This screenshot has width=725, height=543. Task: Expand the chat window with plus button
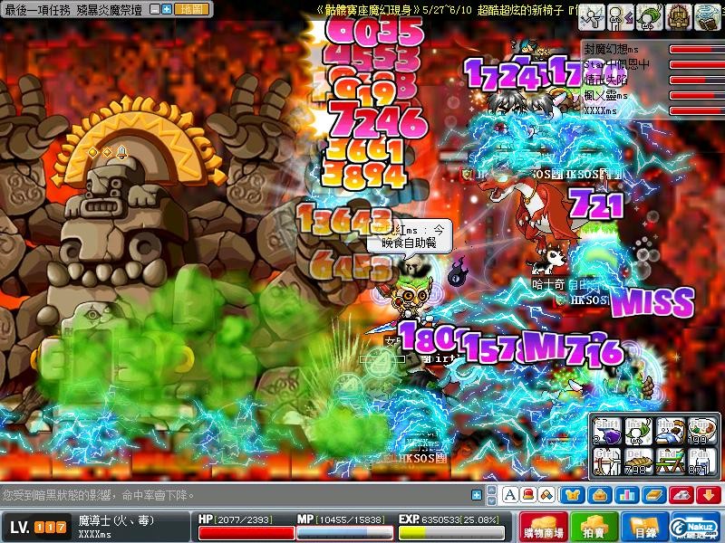tap(477, 495)
